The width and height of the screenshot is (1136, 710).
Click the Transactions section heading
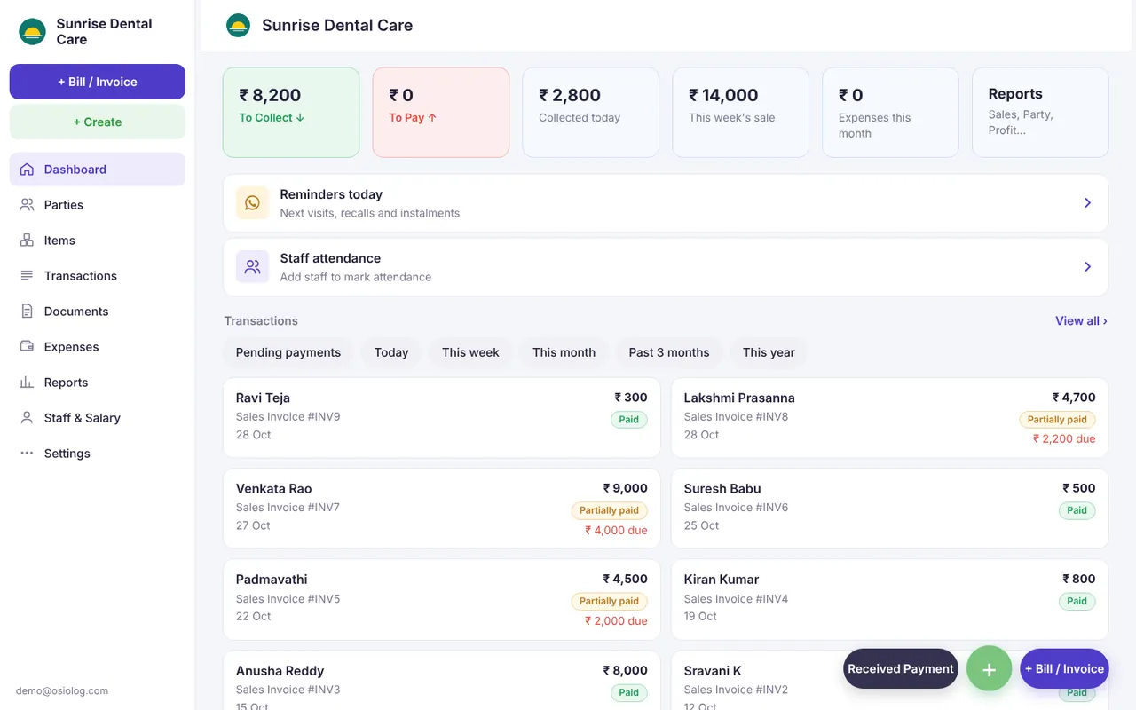[x=261, y=321]
